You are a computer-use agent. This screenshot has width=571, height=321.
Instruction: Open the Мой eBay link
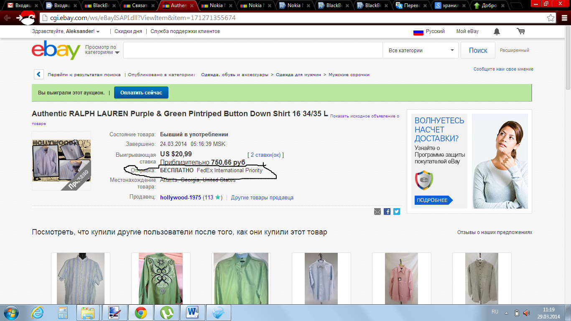point(467,31)
